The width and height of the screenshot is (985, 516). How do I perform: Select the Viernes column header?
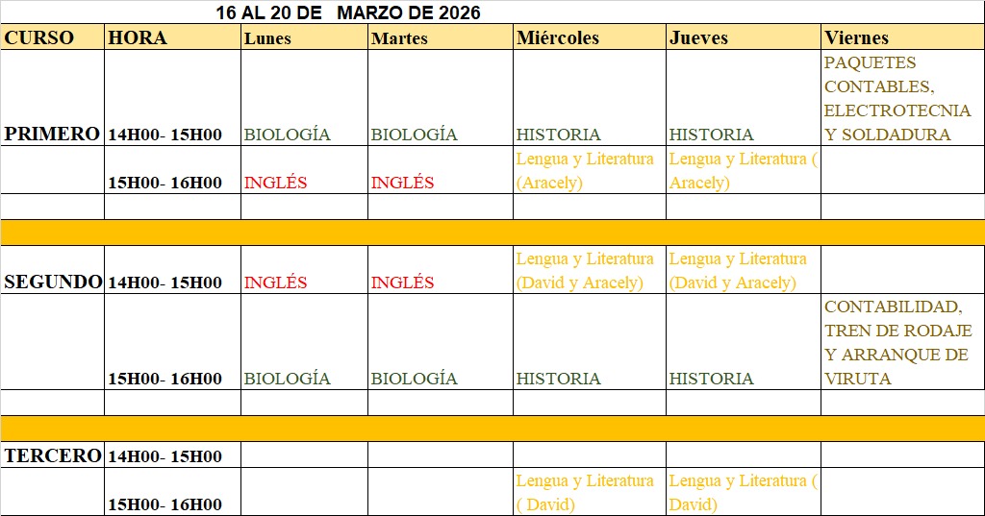pyautogui.click(x=856, y=38)
